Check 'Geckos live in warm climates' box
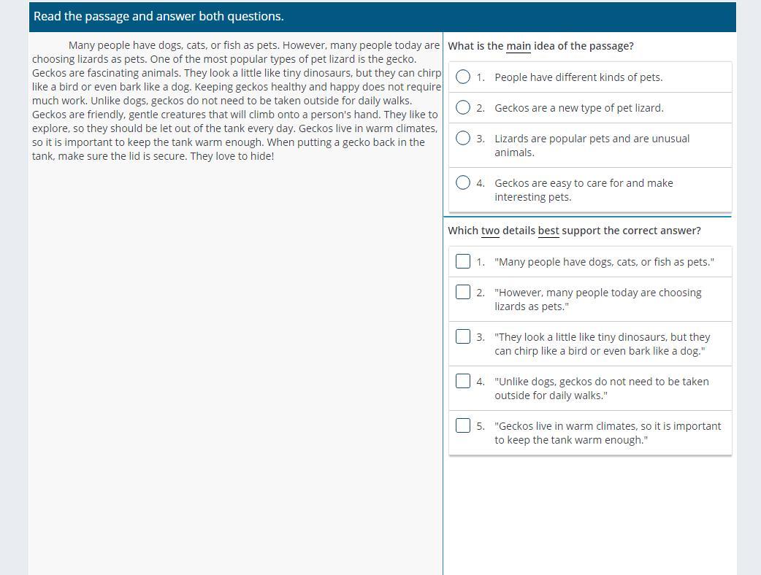The height and width of the screenshot is (575, 761). click(x=463, y=425)
